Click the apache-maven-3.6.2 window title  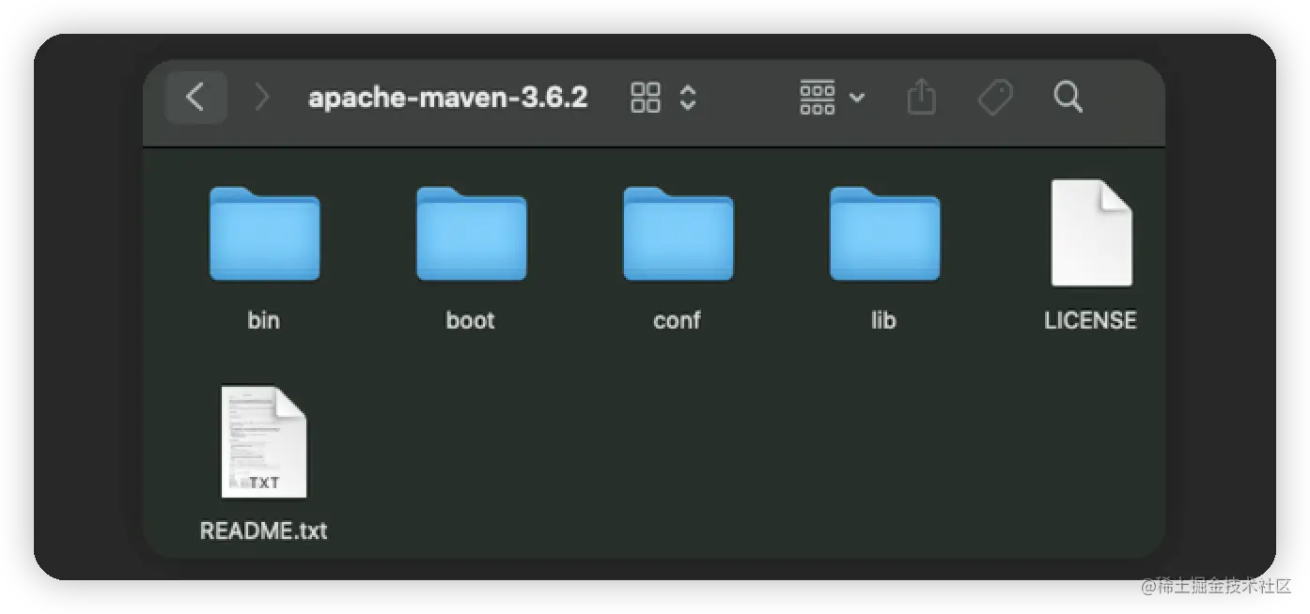coord(448,97)
